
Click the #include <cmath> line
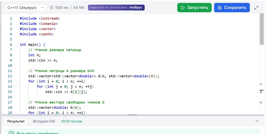coord(37,34)
